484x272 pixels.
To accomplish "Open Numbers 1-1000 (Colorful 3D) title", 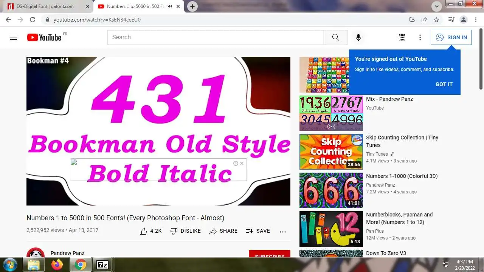I will click(x=402, y=176).
